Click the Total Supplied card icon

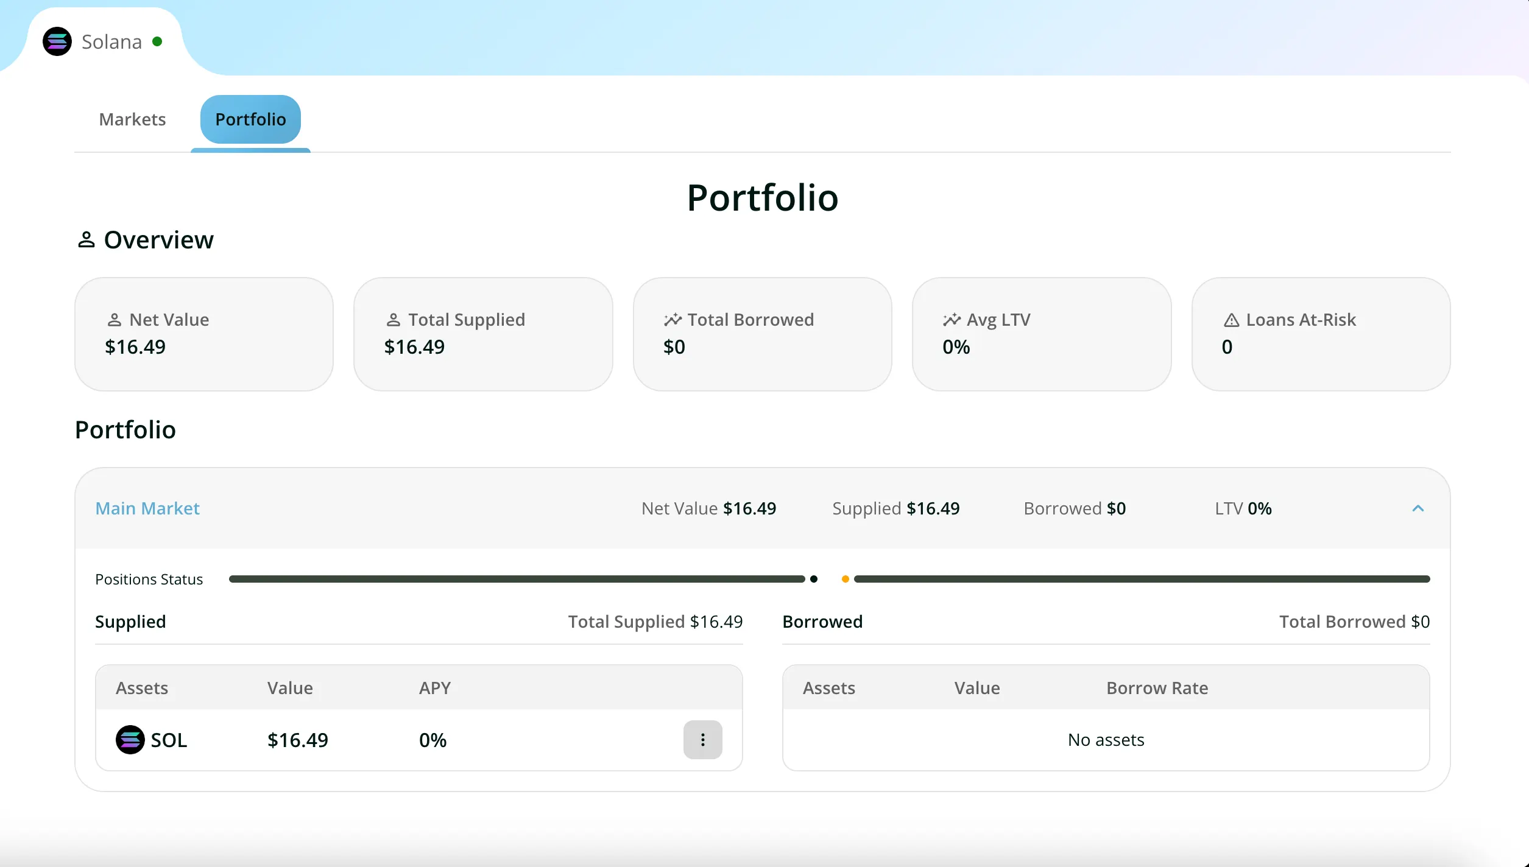point(393,320)
